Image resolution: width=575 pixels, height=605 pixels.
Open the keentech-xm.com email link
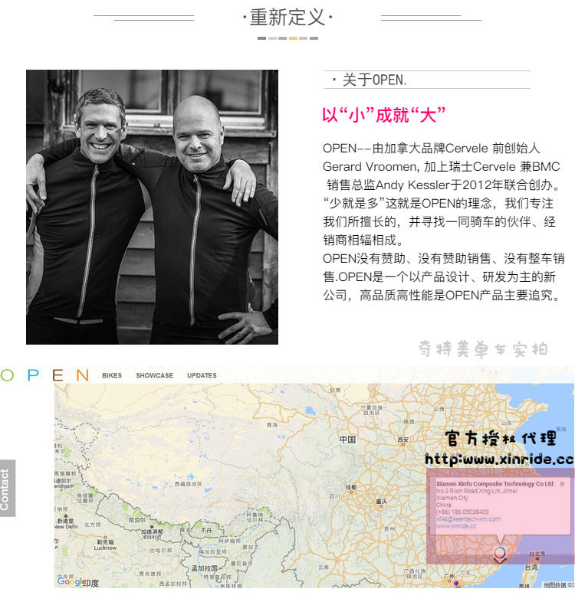(468, 519)
